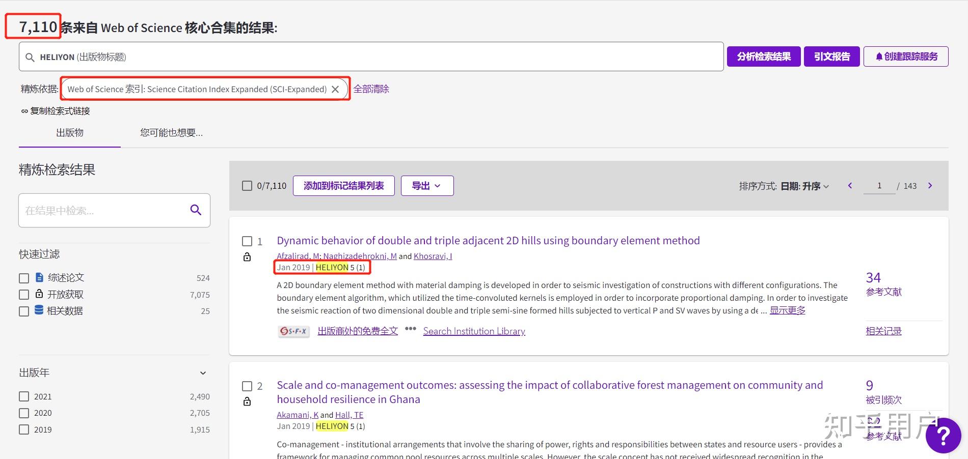The image size is (968, 459).
Task: Click 全部清除 to clear all filters
Action: 371,89
